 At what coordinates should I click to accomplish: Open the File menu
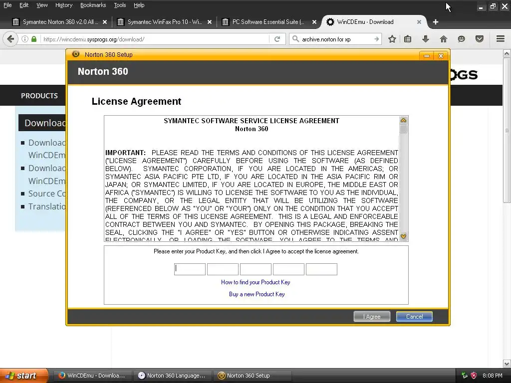click(7, 5)
